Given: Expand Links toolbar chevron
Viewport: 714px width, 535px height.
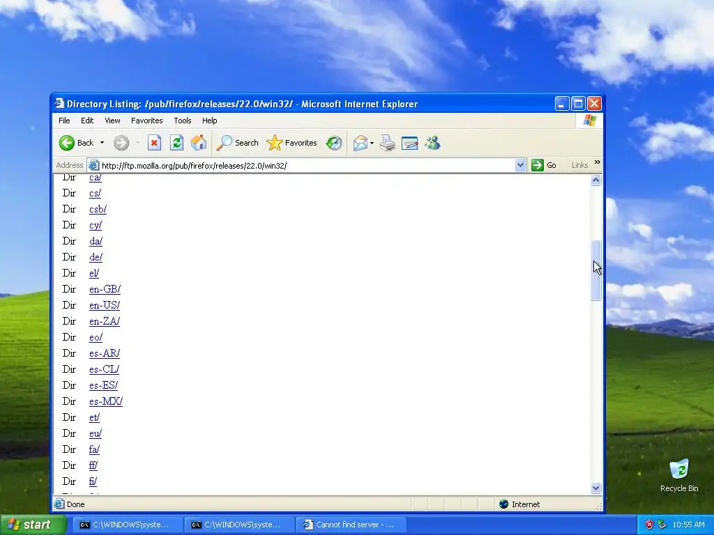Looking at the screenshot, I should click(597, 162).
